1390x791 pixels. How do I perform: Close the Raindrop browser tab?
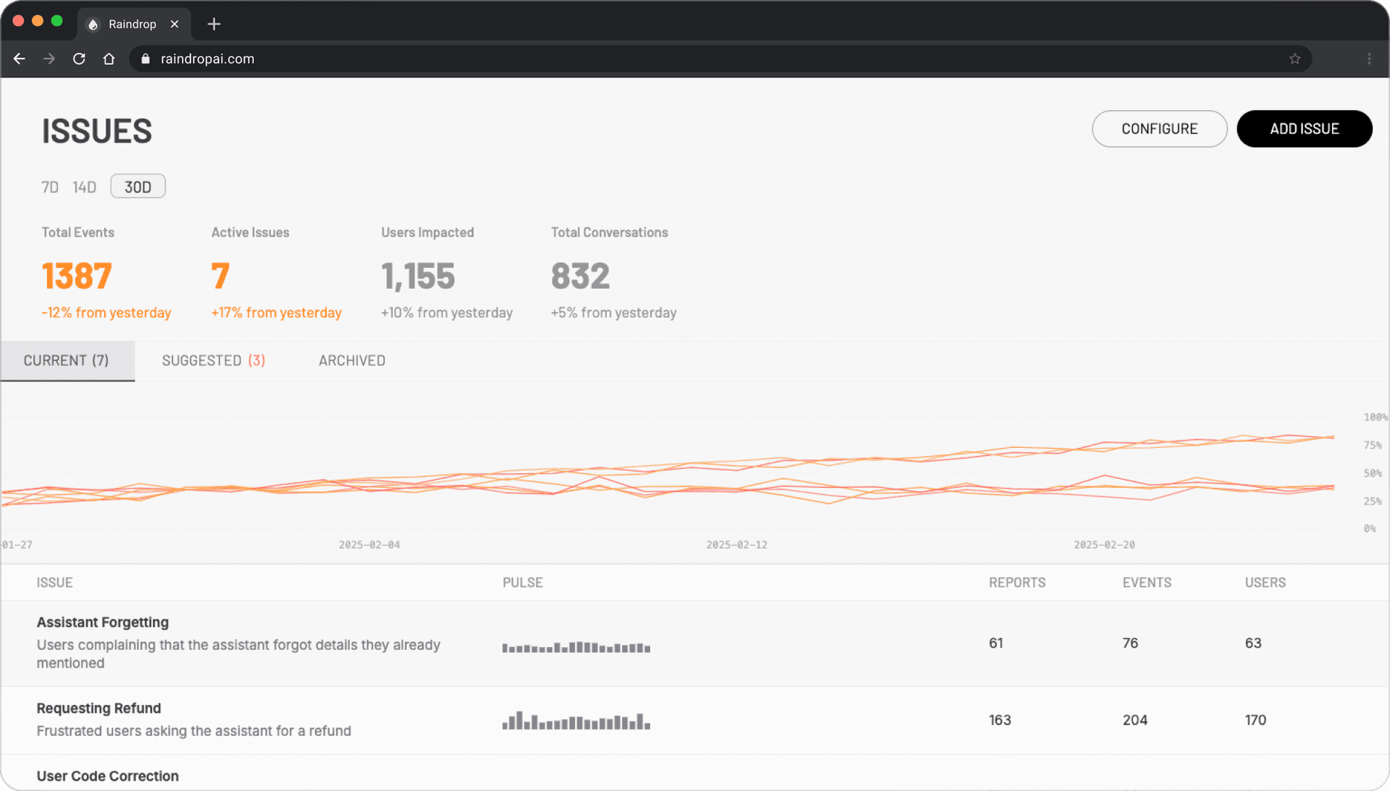point(174,24)
